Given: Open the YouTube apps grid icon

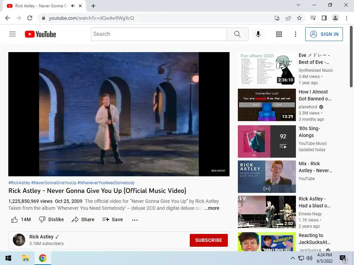Looking at the screenshot, I should [279, 34].
